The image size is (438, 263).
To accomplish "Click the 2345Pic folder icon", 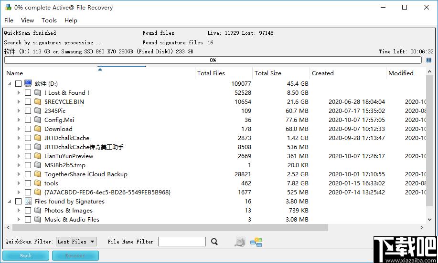I will point(38,111).
